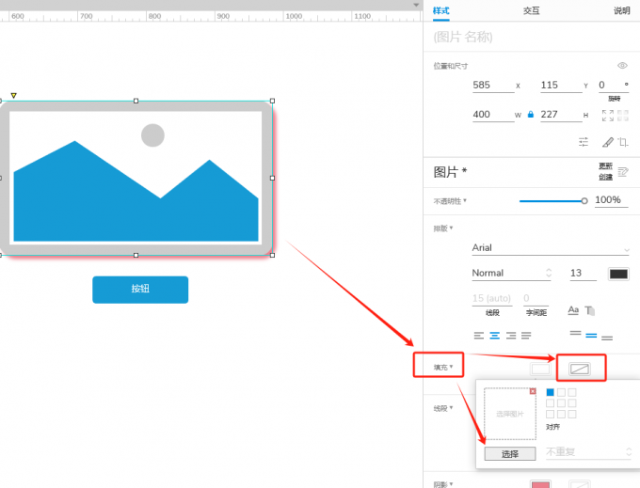Click the text shadow icon

point(590,310)
